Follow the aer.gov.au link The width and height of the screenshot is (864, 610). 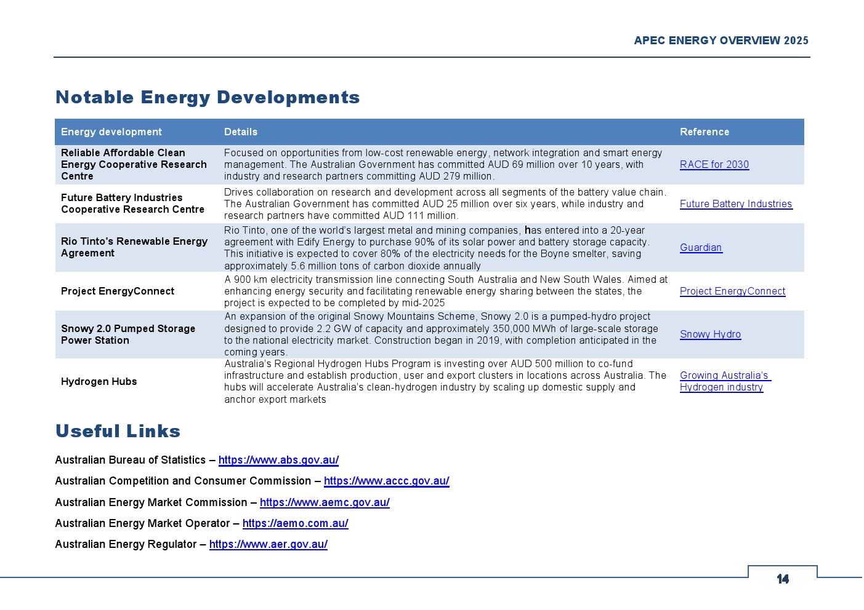pyautogui.click(x=268, y=544)
